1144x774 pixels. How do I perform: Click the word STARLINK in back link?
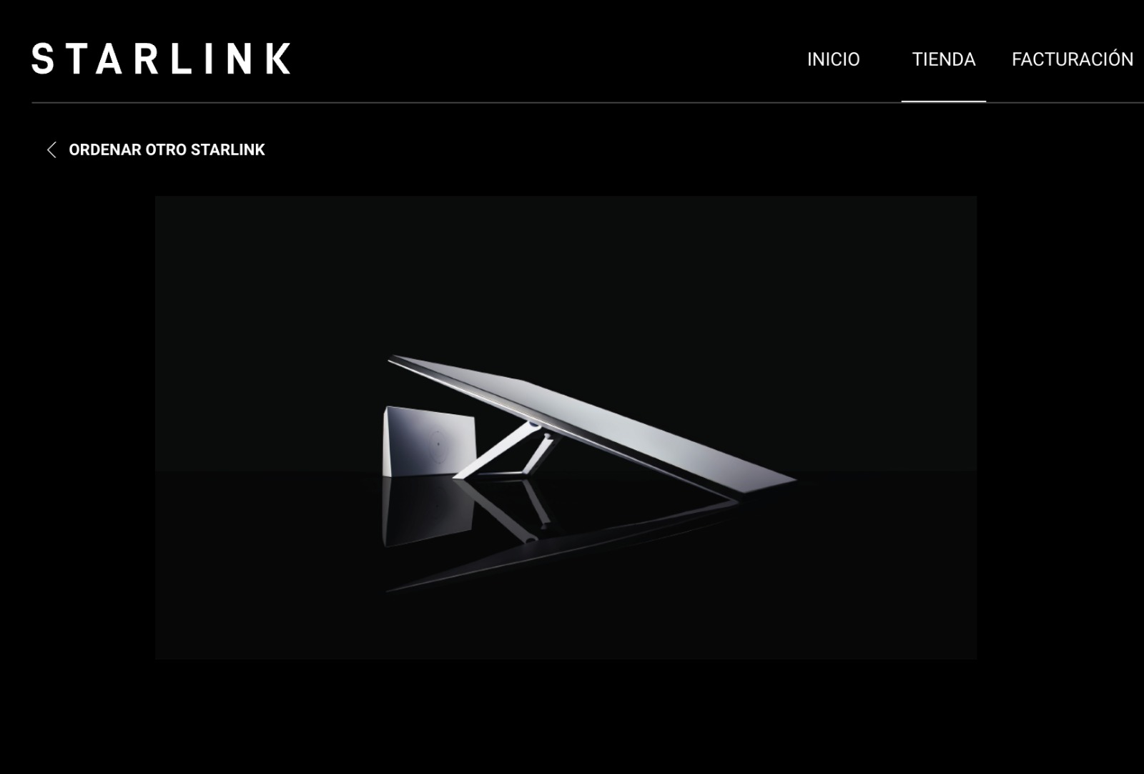(227, 150)
